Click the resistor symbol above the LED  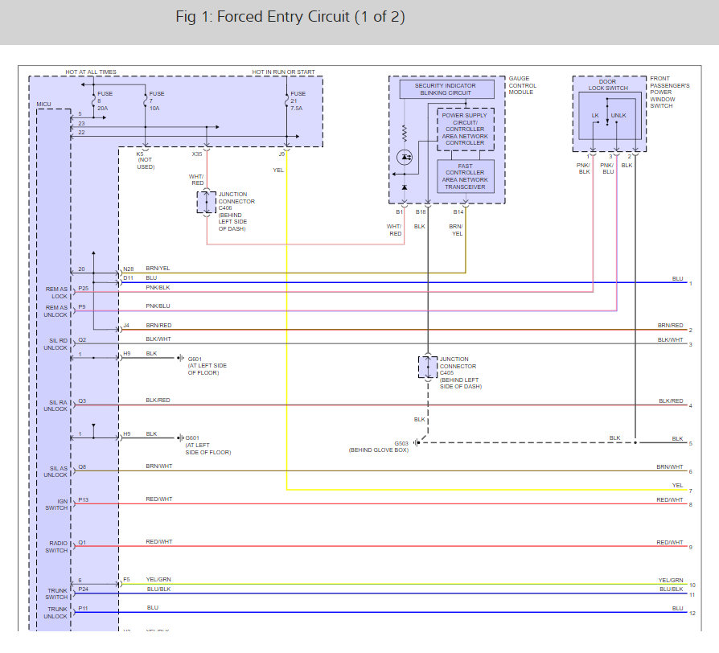point(404,130)
